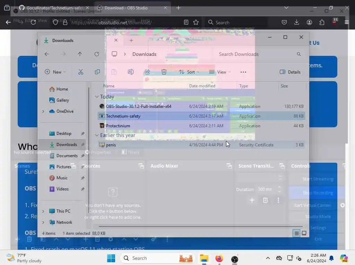Image resolution: width=355 pixels, height=265 pixels.
Task: Open the View dropdown
Action: (219, 72)
